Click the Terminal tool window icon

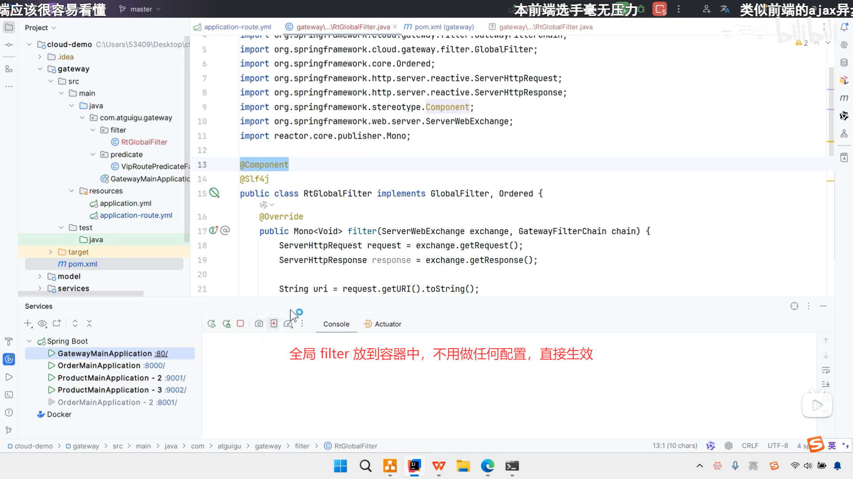tap(8, 395)
